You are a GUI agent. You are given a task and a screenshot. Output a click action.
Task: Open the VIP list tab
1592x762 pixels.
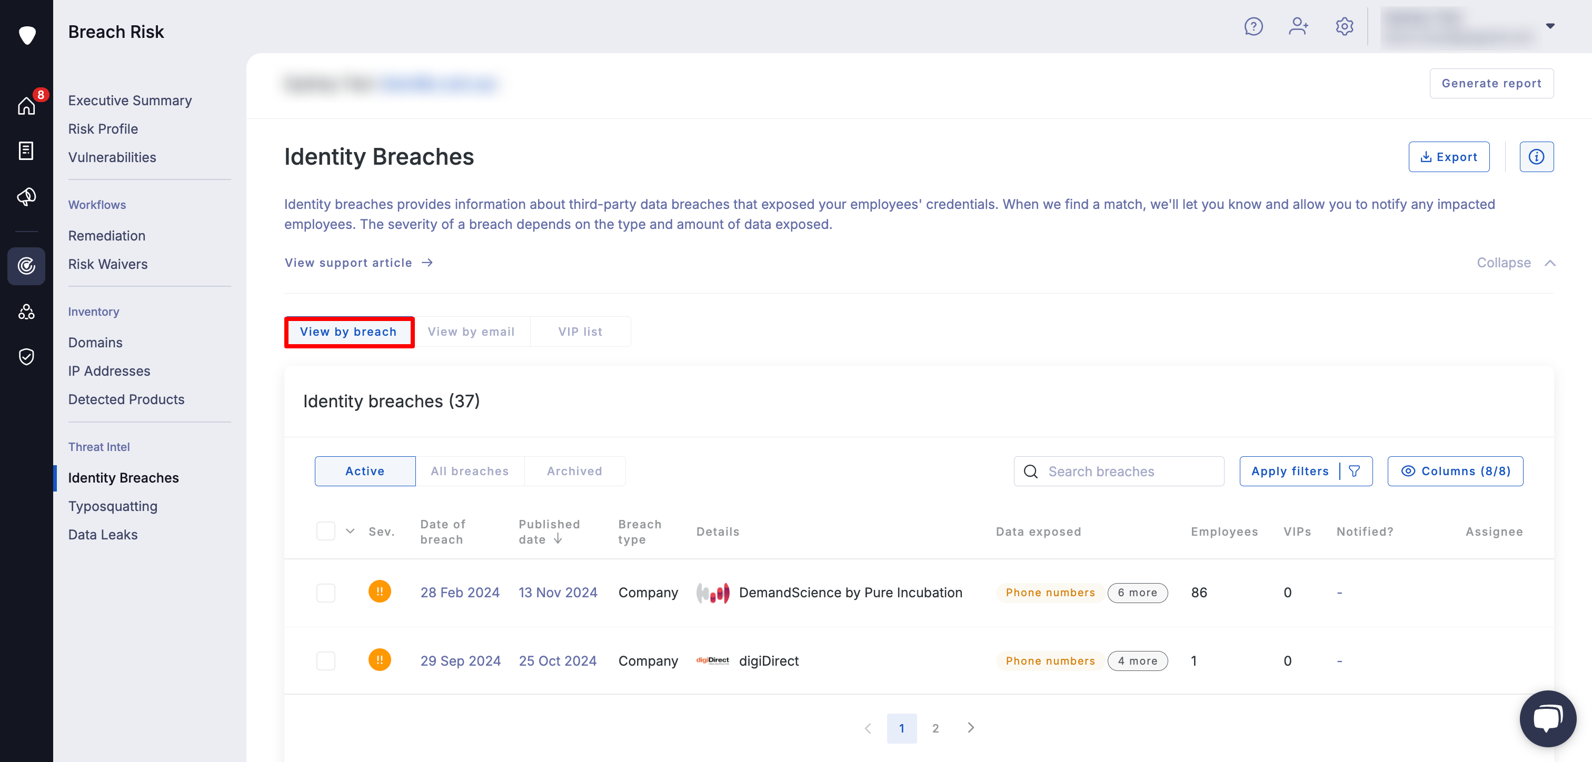(x=580, y=331)
